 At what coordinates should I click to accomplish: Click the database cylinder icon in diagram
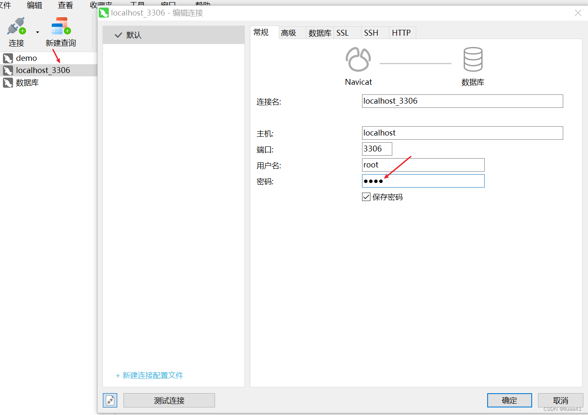click(473, 59)
